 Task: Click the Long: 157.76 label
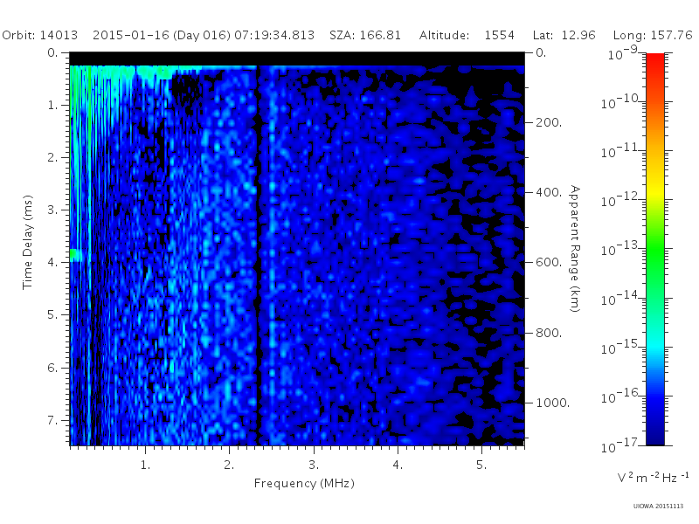pyautogui.click(x=653, y=35)
